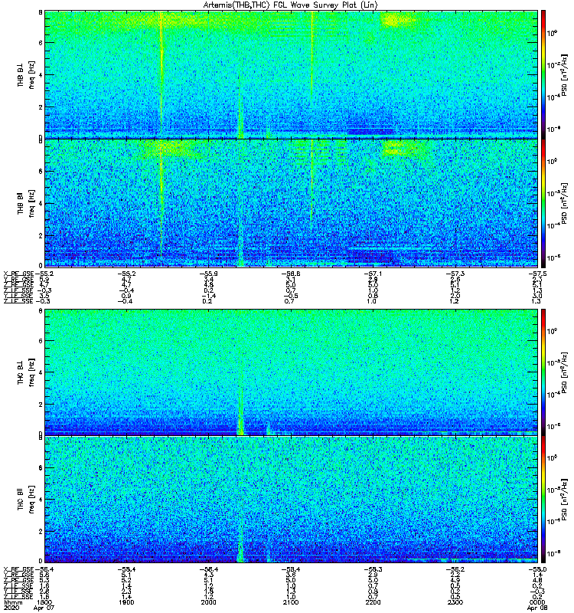Click the 2100 time axis label

[x=291, y=602]
